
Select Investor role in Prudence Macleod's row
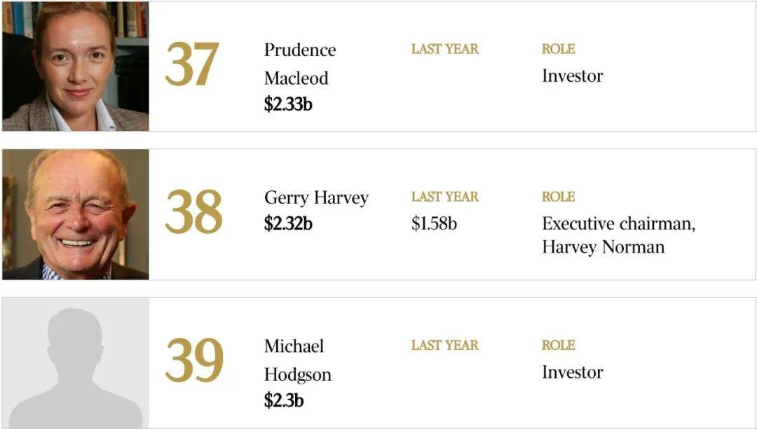coord(572,76)
